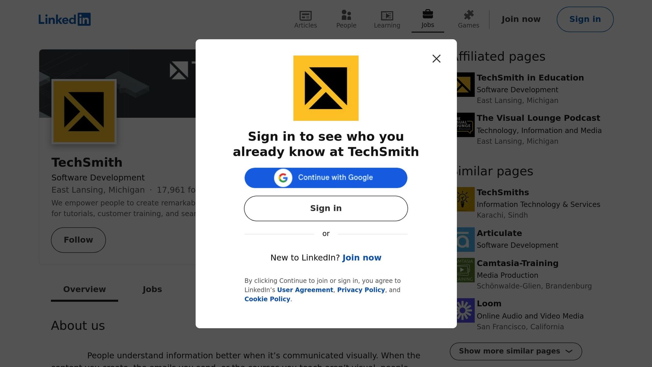
Task: Open the Articulate similar page
Action: point(499,233)
